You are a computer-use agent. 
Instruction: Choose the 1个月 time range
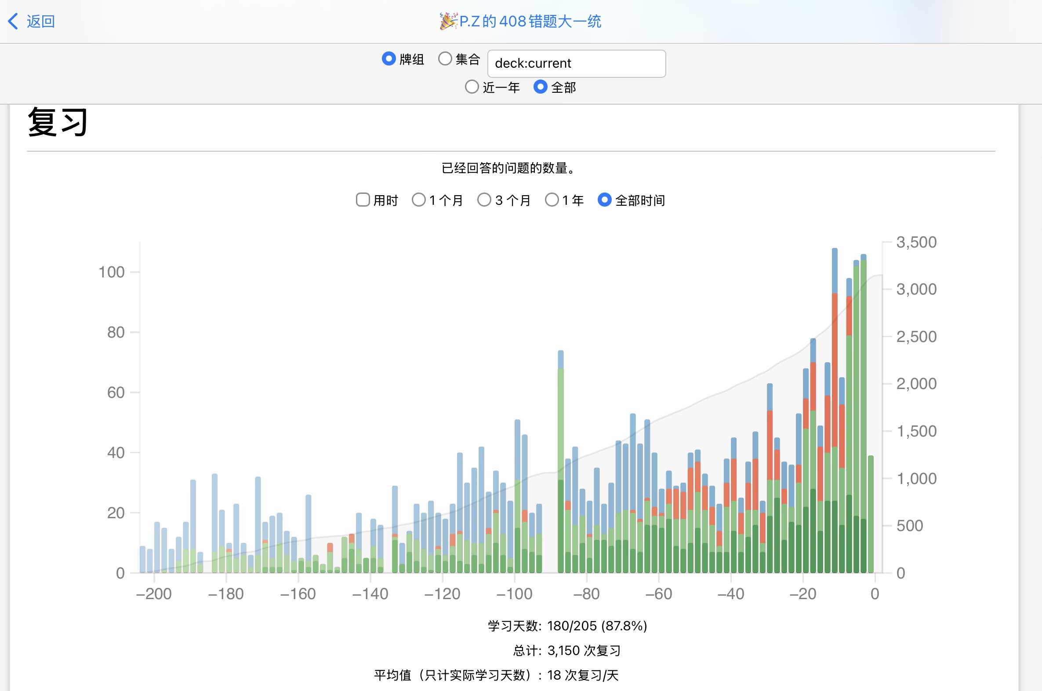[x=418, y=200]
